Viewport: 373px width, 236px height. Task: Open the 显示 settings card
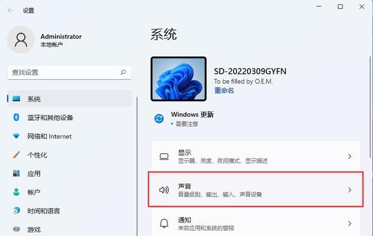(256, 156)
